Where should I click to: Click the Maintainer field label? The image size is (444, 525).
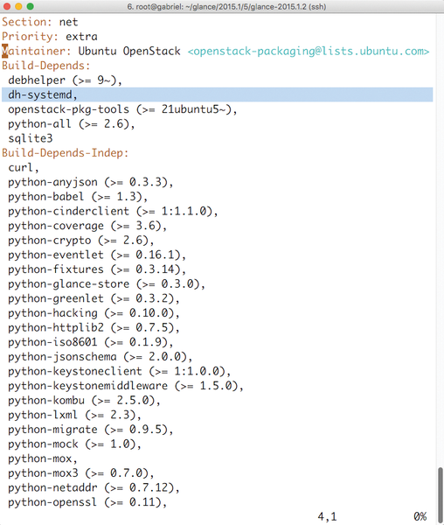tap(37, 52)
